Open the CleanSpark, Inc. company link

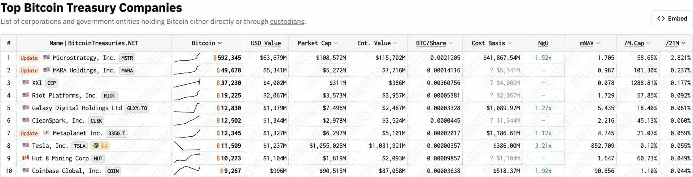tap(58, 121)
